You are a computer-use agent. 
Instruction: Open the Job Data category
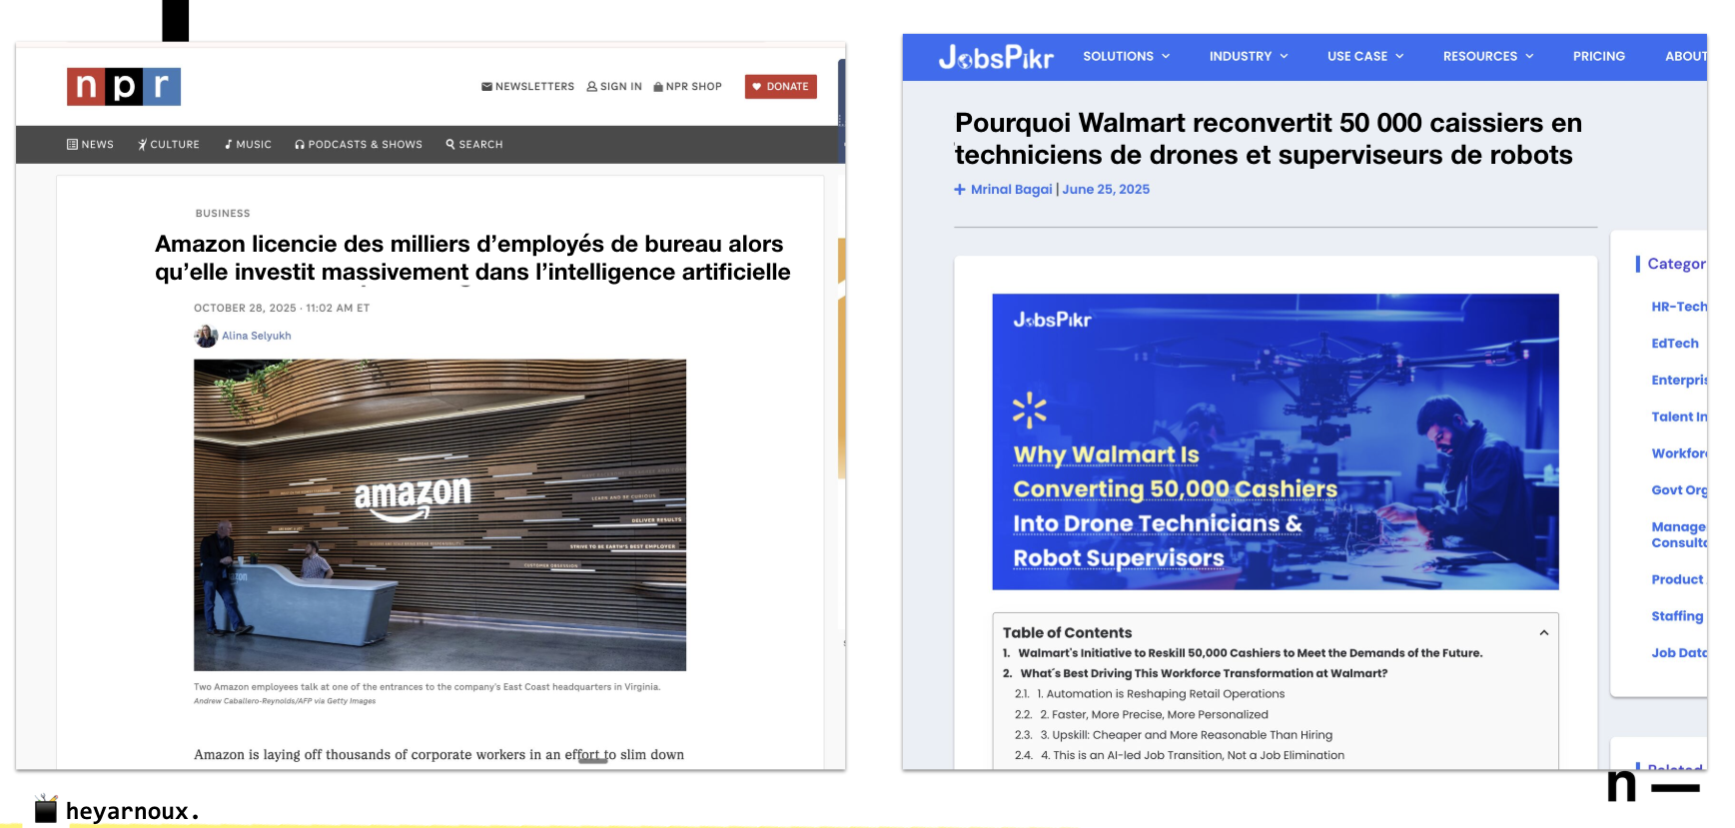(x=1679, y=653)
